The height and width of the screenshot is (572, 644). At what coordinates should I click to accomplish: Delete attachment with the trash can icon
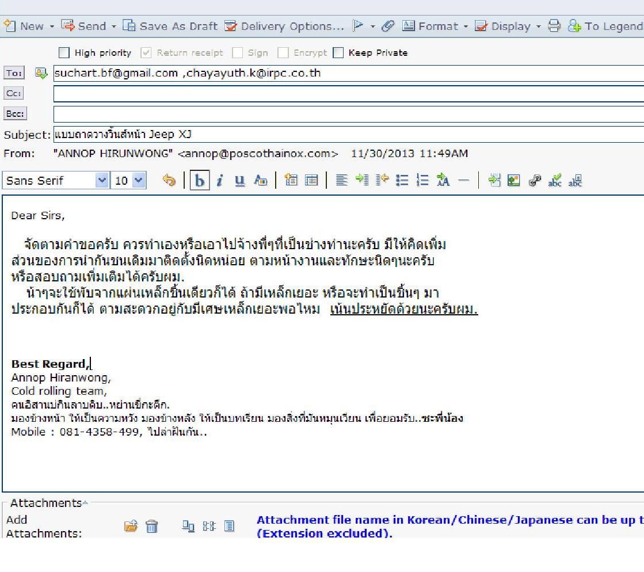click(151, 526)
